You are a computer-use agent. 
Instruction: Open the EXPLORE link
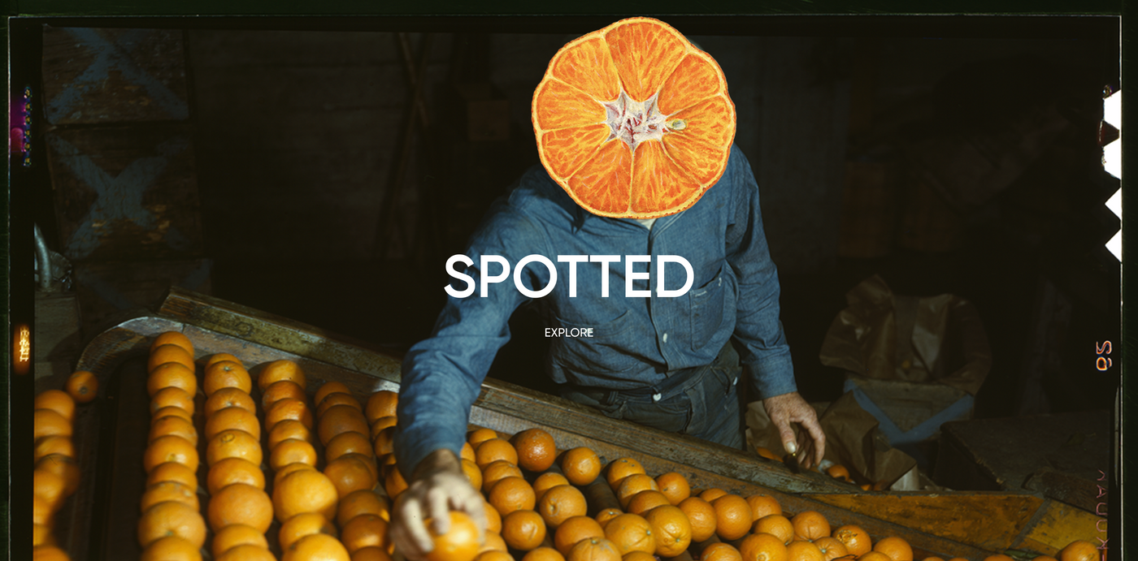569,332
